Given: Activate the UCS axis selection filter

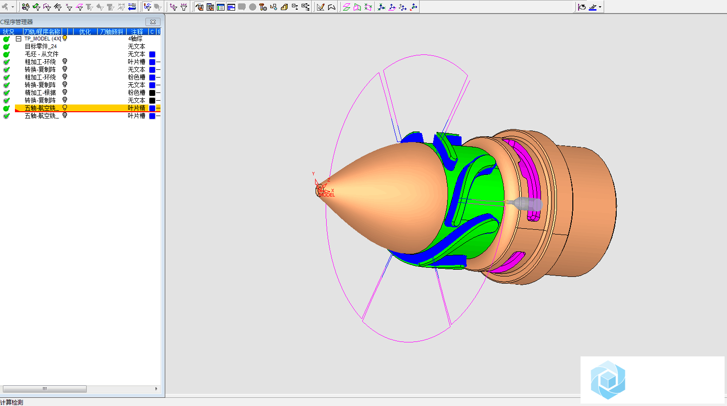Looking at the screenshot, I should (x=173, y=7).
